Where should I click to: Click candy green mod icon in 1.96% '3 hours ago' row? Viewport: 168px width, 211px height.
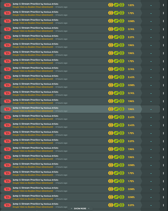(x=116, y=157)
